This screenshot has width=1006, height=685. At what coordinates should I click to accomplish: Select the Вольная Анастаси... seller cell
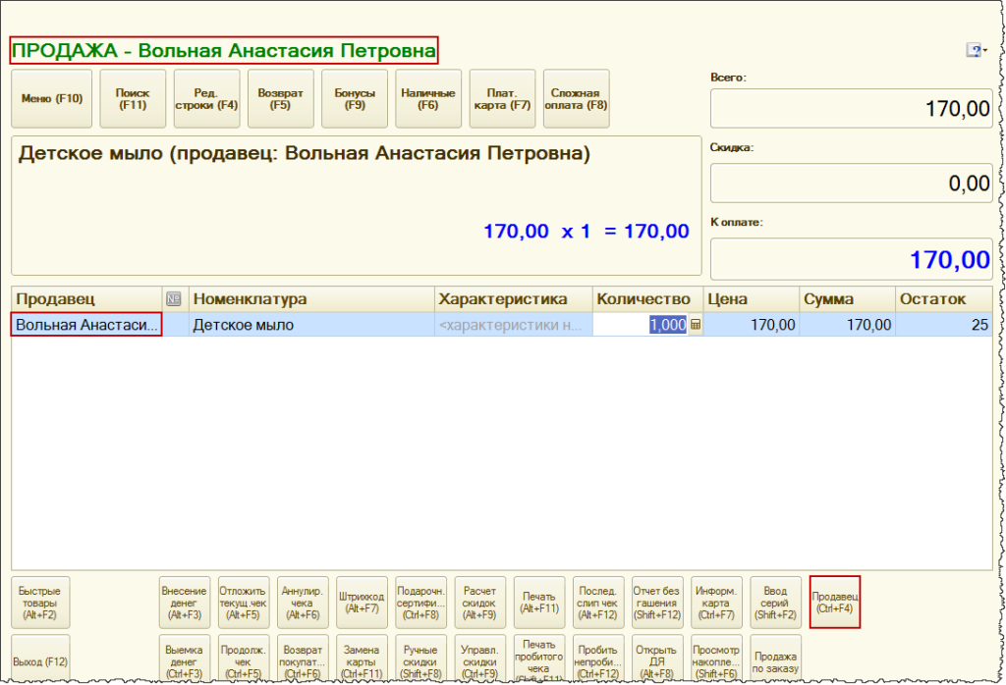coord(86,325)
